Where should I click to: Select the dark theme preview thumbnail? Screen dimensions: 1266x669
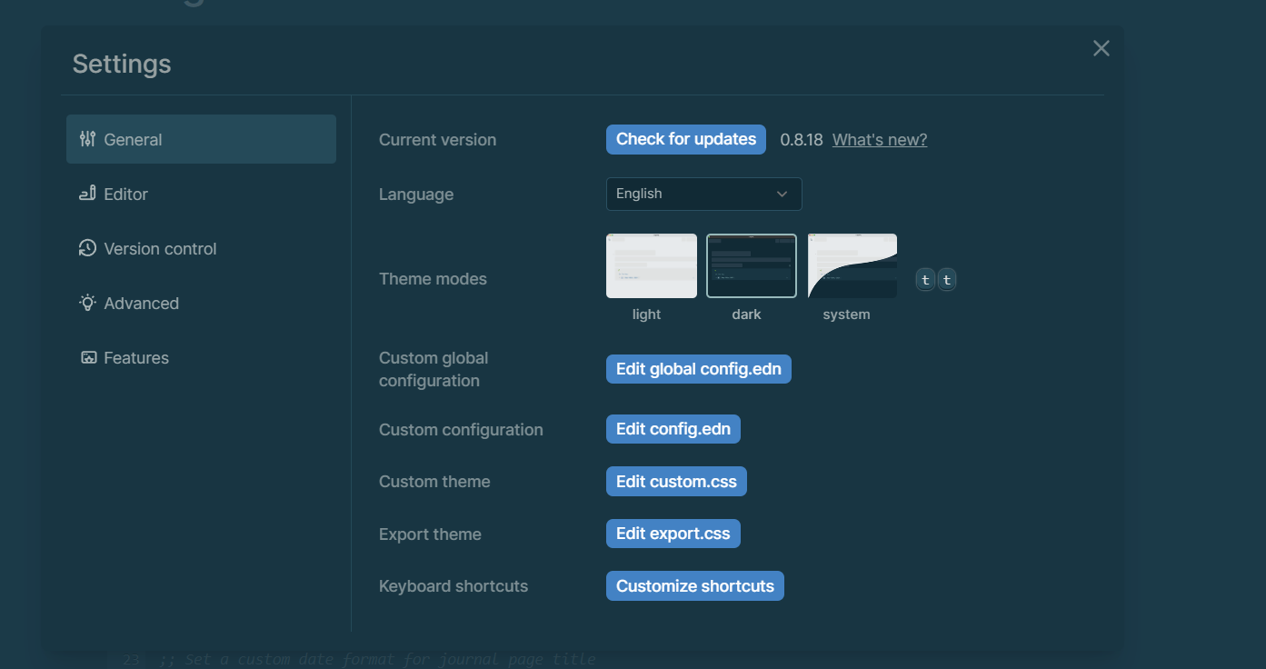point(752,265)
